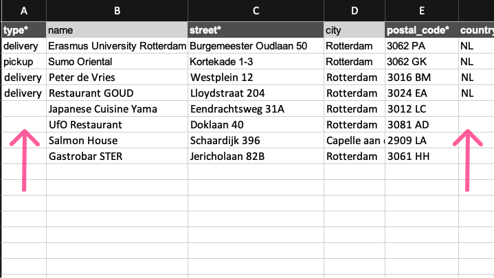Viewport: 494px width, 278px height.
Task: Click the Capelle aan city cell
Action: [x=355, y=141]
